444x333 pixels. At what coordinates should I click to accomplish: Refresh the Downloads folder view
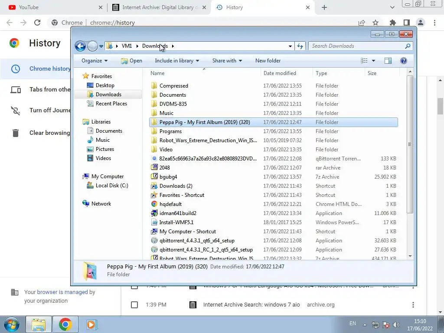point(300,46)
